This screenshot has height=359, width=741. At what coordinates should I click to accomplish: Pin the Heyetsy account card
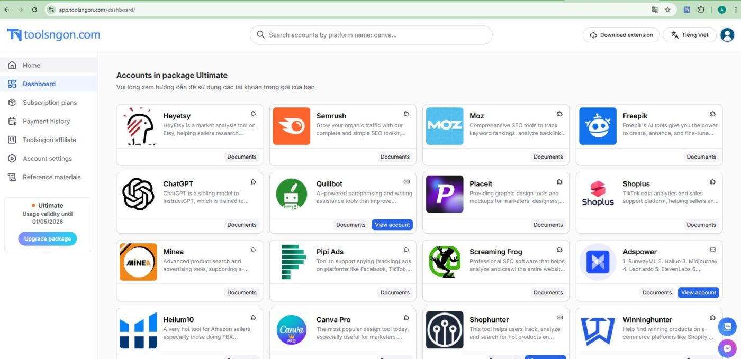point(254,114)
